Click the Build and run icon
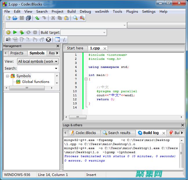The image size is (188, 180). tap(21, 32)
